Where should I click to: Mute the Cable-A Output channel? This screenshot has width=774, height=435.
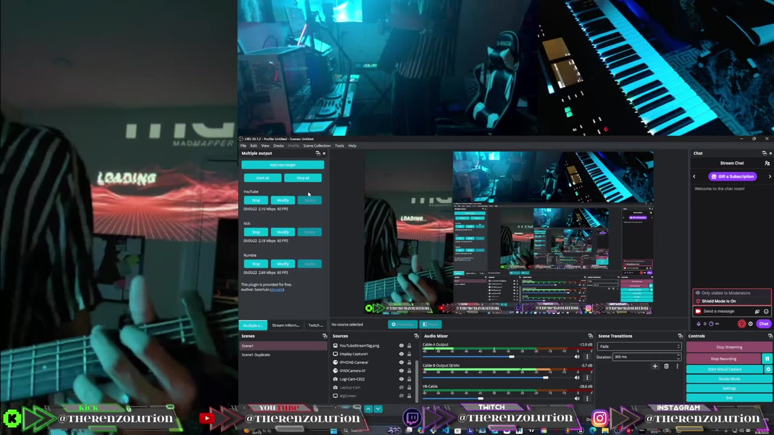pyautogui.click(x=577, y=357)
